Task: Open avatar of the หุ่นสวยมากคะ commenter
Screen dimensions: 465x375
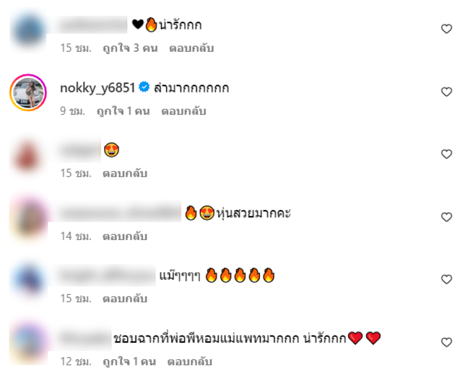Action: [x=28, y=218]
